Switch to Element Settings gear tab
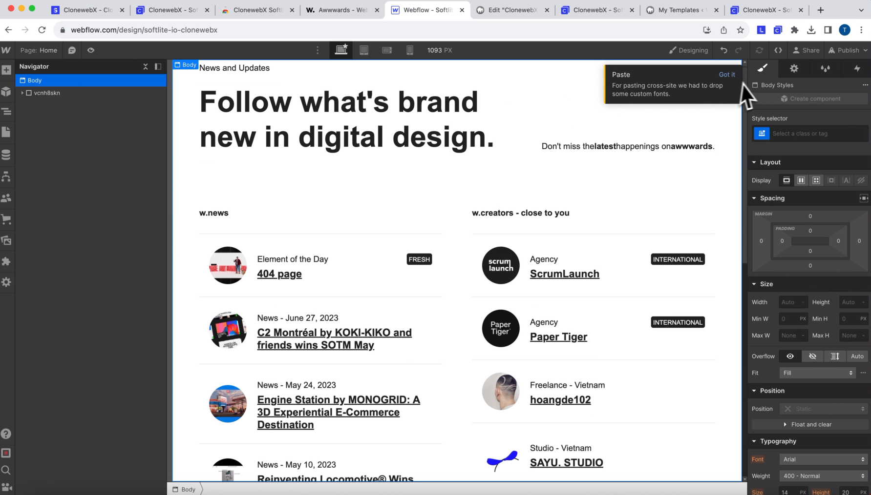Image resolution: width=871 pixels, height=495 pixels. click(x=794, y=68)
